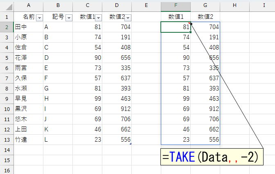The width and height of the screenshot is (275, 174).
Task: Click value 463 in column G
Action: coord(205,99)
